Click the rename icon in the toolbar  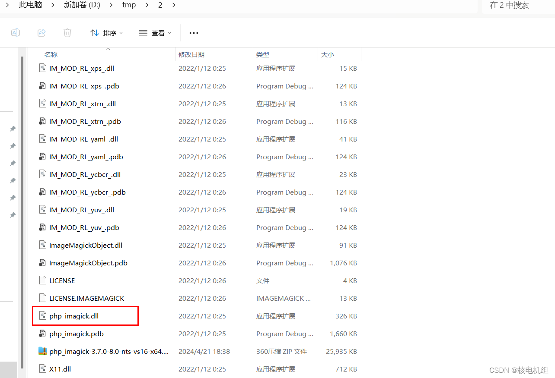[x=15, y=32]
